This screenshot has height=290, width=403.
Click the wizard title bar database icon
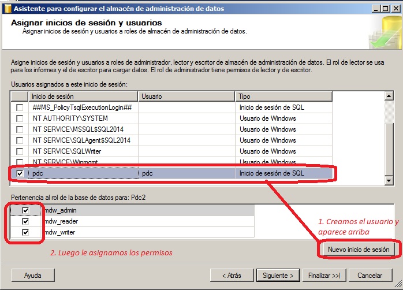coord(8,9)
